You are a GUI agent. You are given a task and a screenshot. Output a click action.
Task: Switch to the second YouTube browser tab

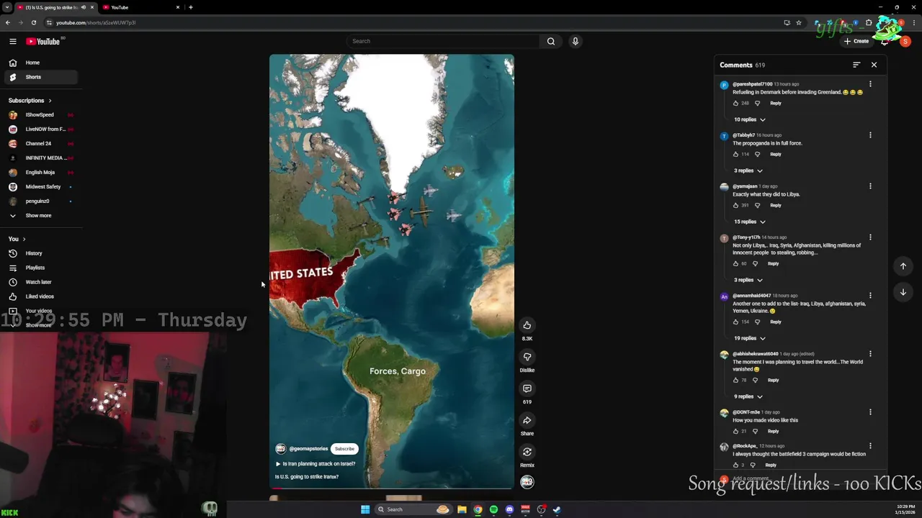pyautogui.click(x=140, y=7)
